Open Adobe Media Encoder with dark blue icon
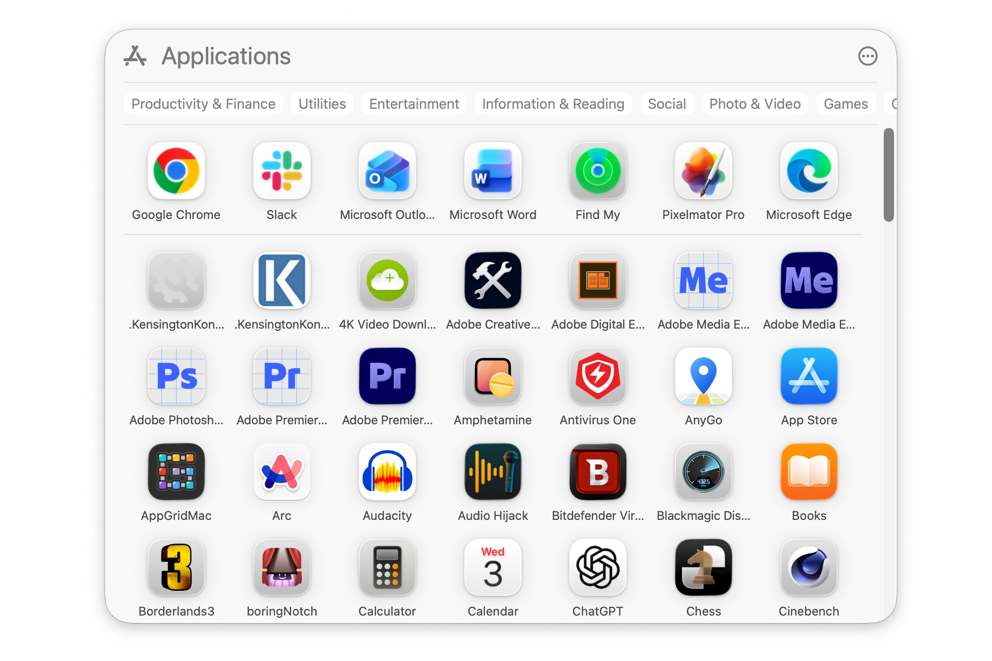The image size is (992, 661). click(809, 281)
